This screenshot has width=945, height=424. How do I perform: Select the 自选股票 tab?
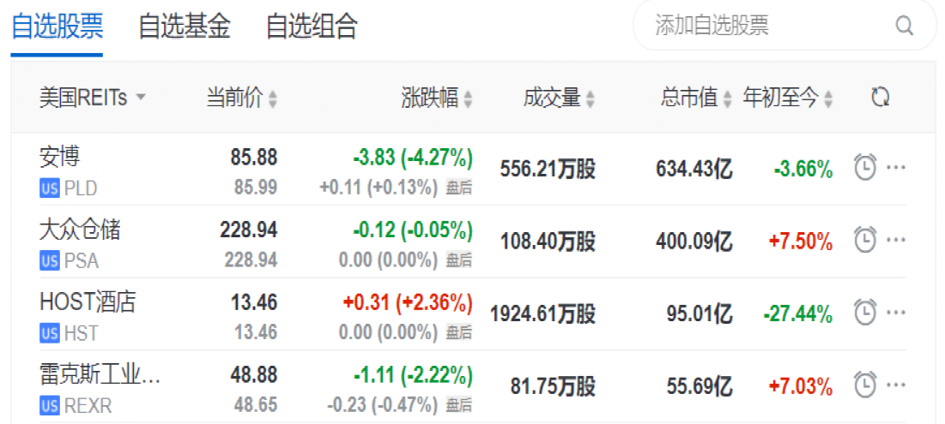pyautogui.click(x=57, y=27)
